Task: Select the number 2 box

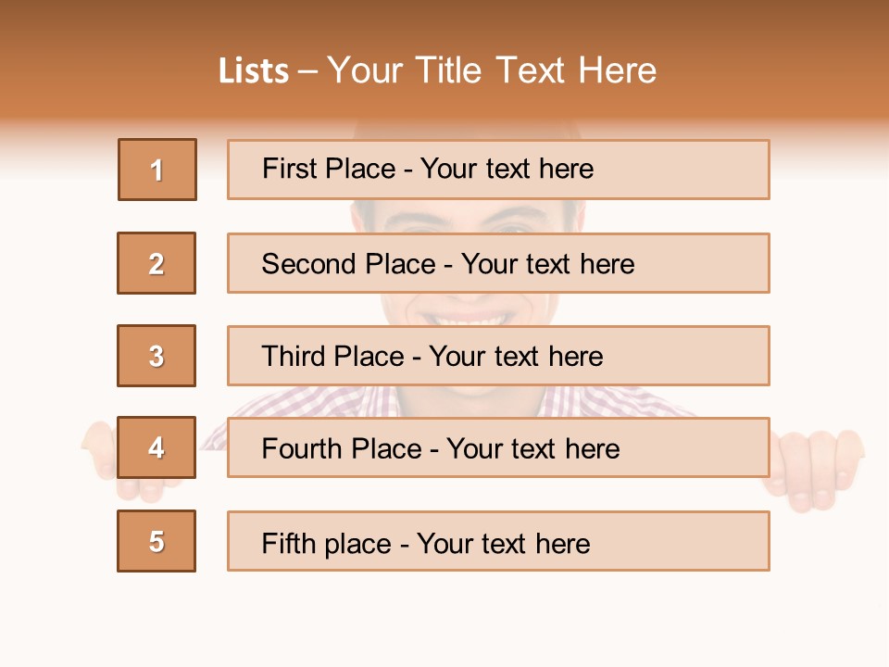Action: (157, 263)
